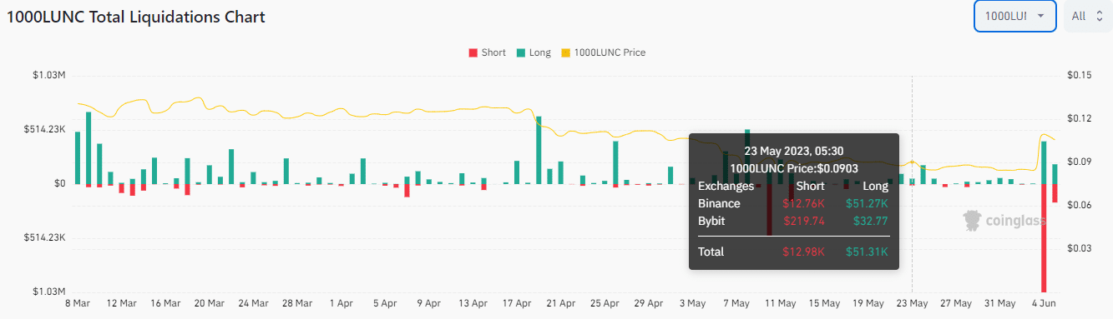The height and width of the screenshot is (319, 1113).
Task: Click the Binance row label in tooltip
Action: pos(719,203)
